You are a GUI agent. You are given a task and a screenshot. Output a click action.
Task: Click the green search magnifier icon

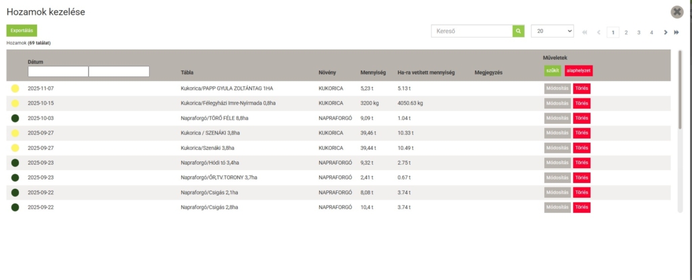pos(519,31)
